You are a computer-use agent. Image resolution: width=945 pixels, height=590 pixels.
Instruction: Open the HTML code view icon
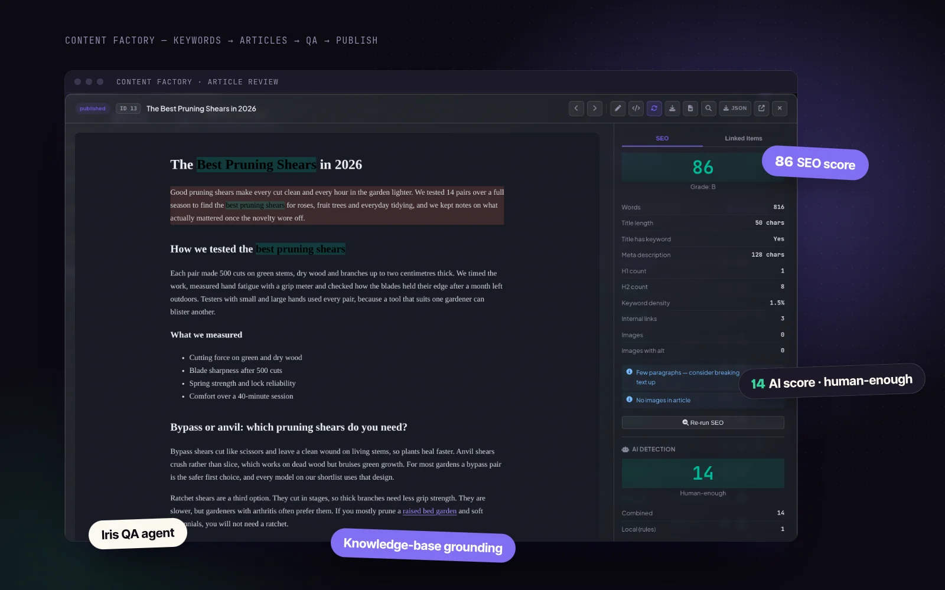point(636,109)
